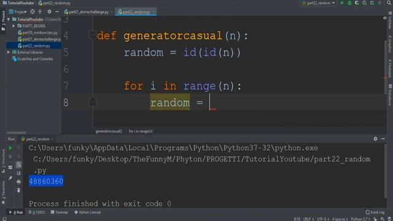Click scroll to end icon in Run console
Screen dimensions: 393x221
click(x=18, y=173)
